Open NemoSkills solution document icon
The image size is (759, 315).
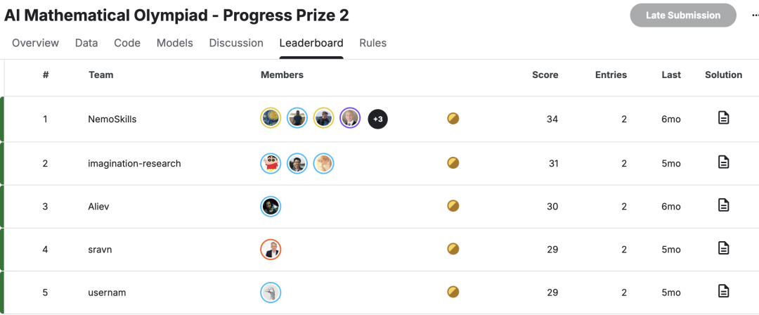[723, 118]
